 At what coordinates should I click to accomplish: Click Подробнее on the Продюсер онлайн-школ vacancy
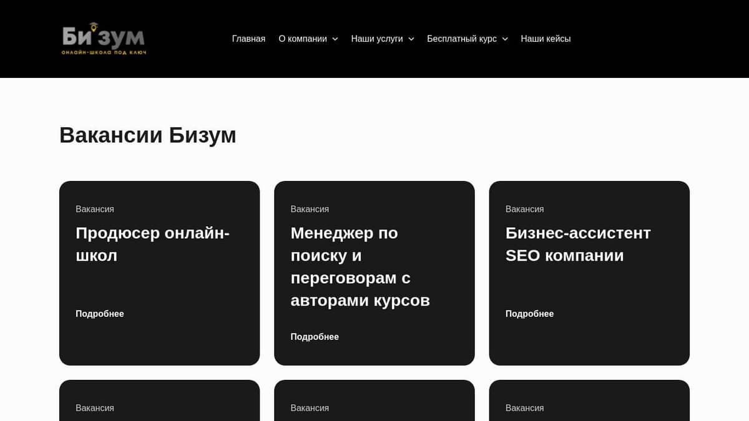(100, 314)
